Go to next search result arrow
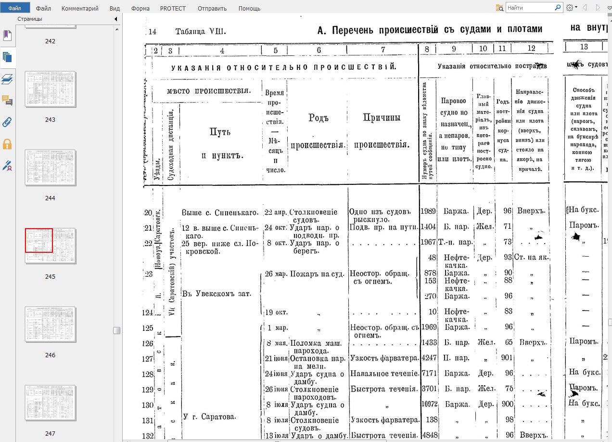The image size is (612, 442). [598, 8]
